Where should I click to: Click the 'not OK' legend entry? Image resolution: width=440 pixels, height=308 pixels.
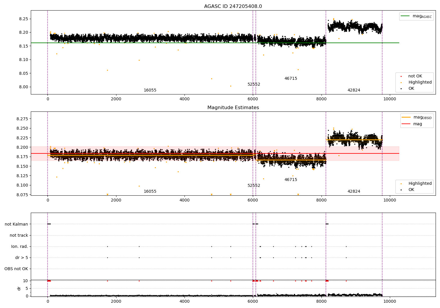point(412,76)
